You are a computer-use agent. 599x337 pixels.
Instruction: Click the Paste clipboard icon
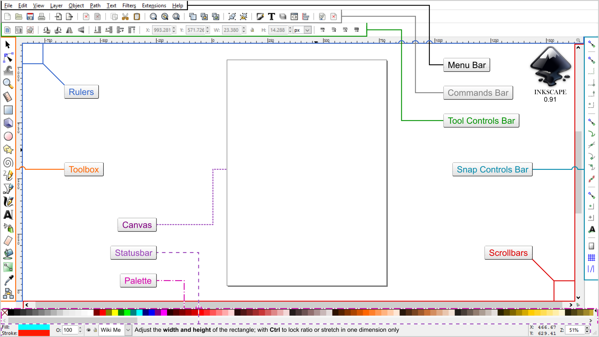pos(137,16)
